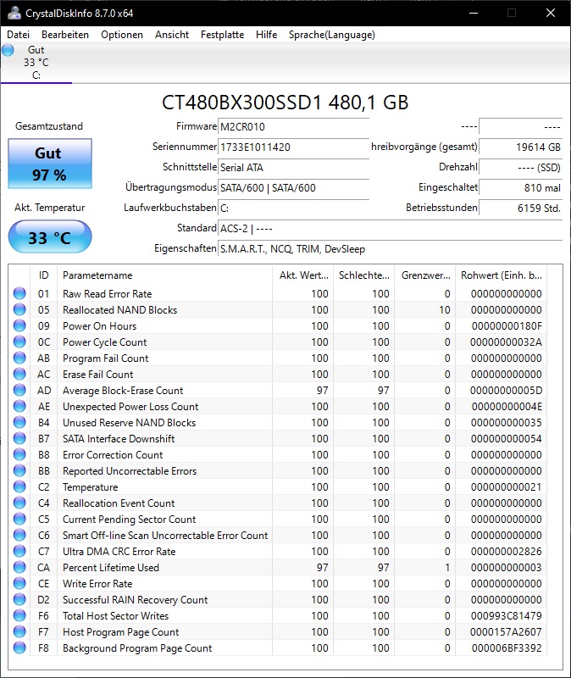Select the Gut 33 °C C: drive tab
The image size is (571, 678).
36,63
